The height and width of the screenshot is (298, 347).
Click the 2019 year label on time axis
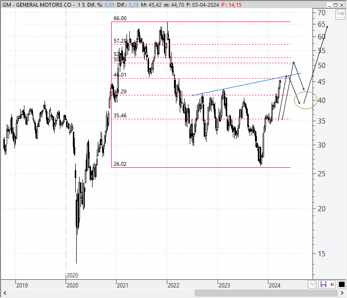click(x=22, y=286)
